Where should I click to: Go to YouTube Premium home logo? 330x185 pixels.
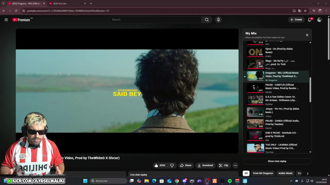point(21,20)
